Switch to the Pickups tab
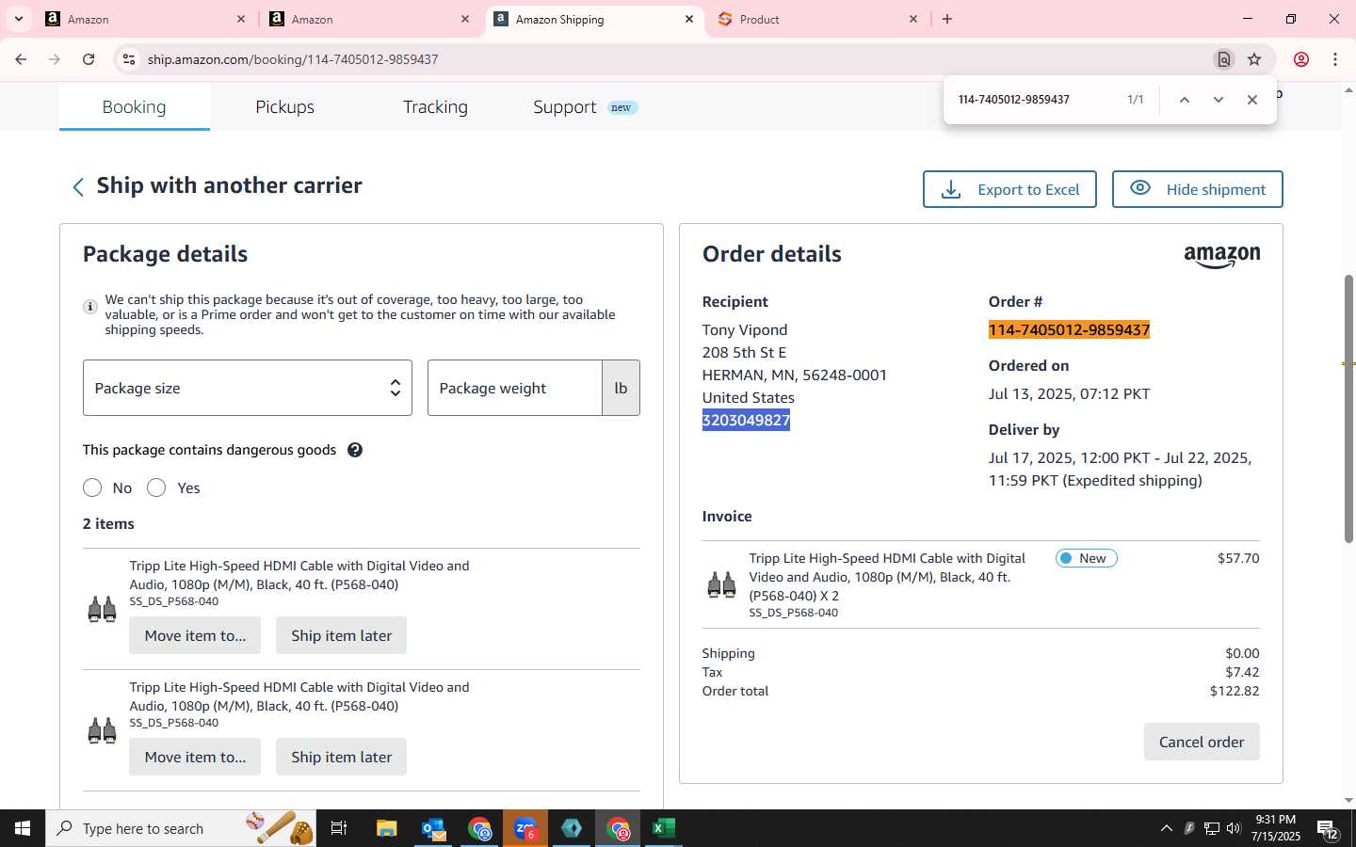Screen dimensions: 1356x847 click(285, 107)
